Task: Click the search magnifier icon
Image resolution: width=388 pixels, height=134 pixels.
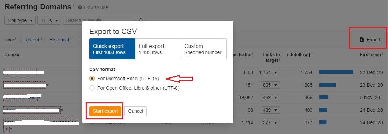Action: click(x=141, y=20)
